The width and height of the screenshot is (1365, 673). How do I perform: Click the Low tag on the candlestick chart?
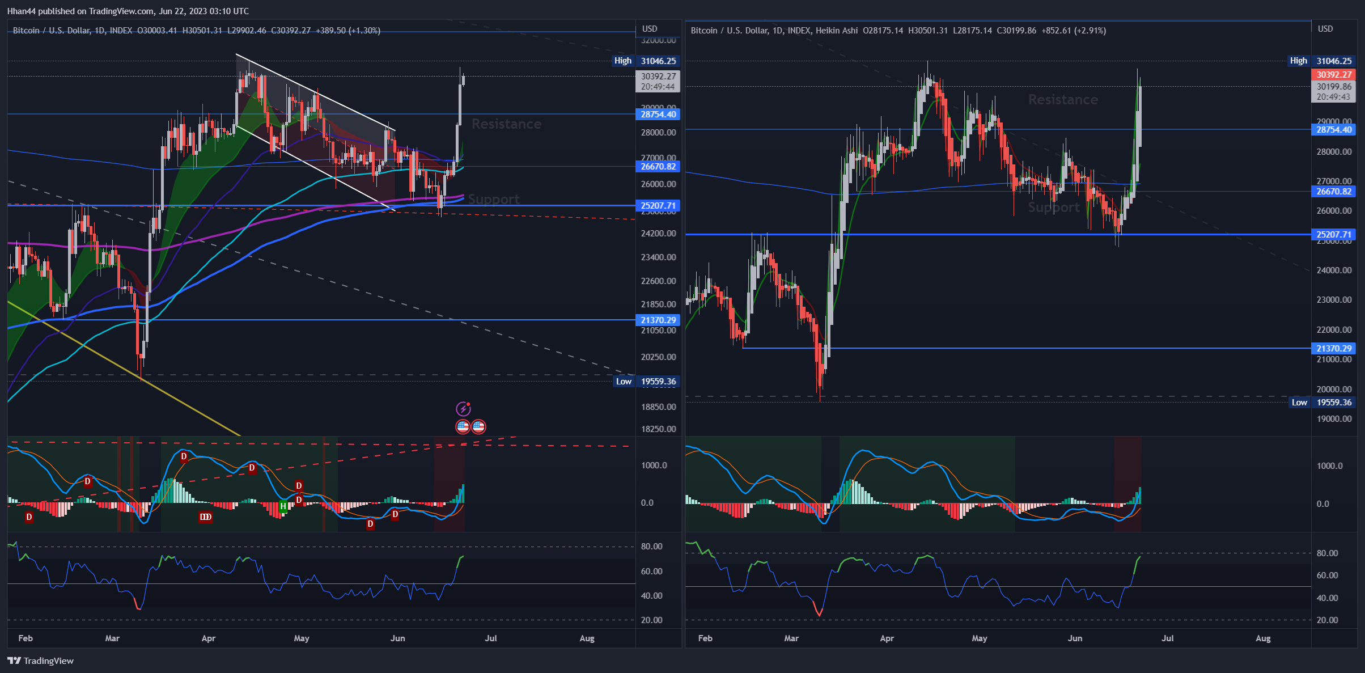pyautogui.click(x=624, y=381)
